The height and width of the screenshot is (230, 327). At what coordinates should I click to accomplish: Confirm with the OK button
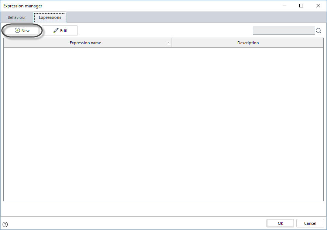coord(280,223)
